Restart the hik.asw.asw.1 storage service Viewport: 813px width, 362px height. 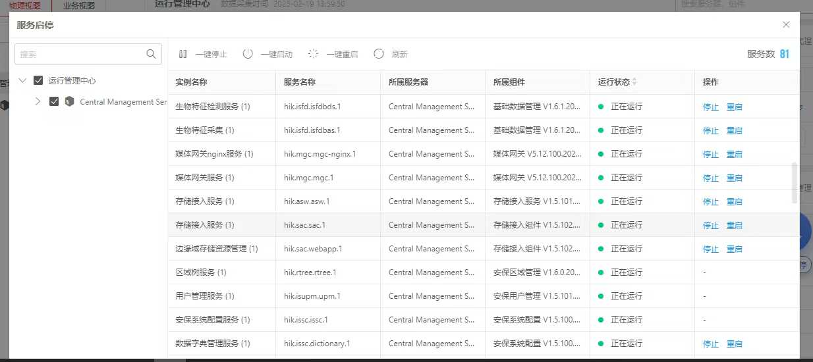click(735, 201)
